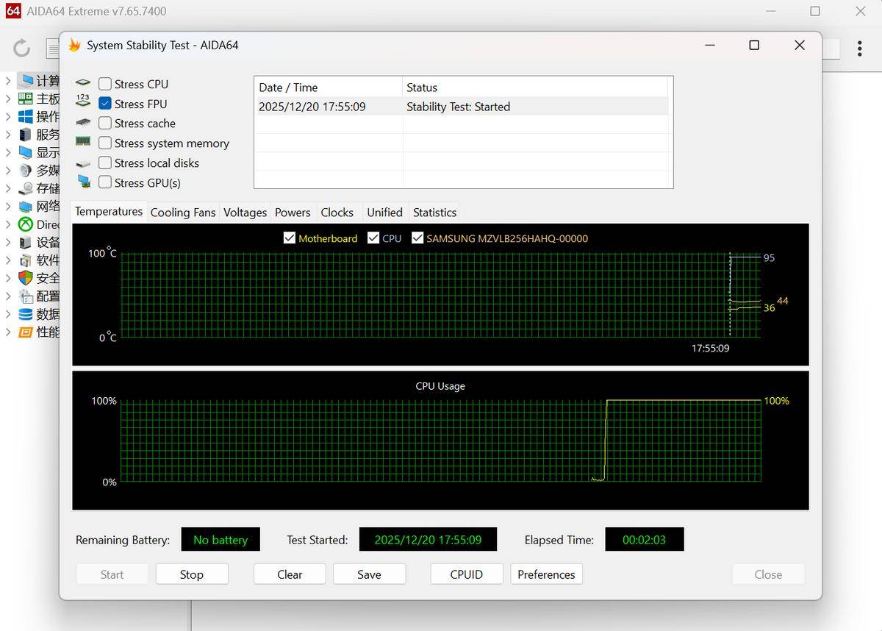Click the security shield icon in sidebar
The width and height of the screenshot is (882, 631).
click(26, 278)
